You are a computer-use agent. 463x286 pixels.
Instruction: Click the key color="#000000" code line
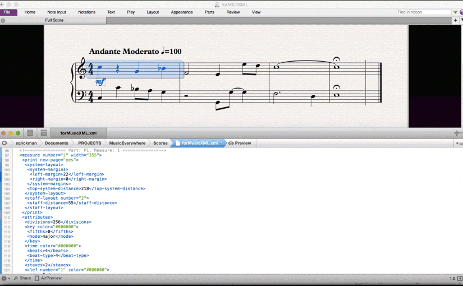click(52, 227)
